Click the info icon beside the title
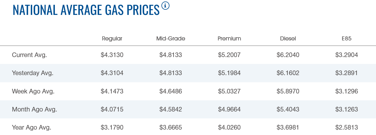The height and width of the screenshot is (135, 376). [165, 5]
